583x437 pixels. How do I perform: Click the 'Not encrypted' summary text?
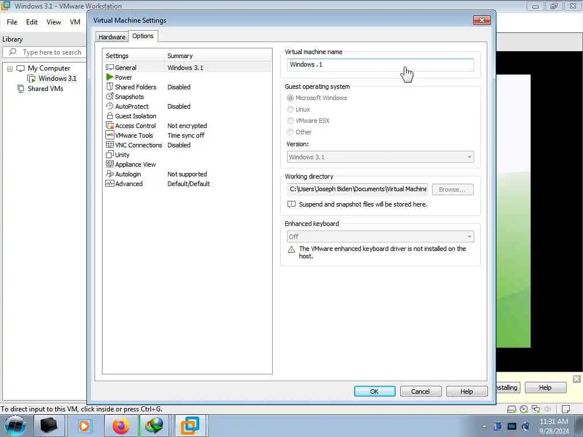coord(187,126)
